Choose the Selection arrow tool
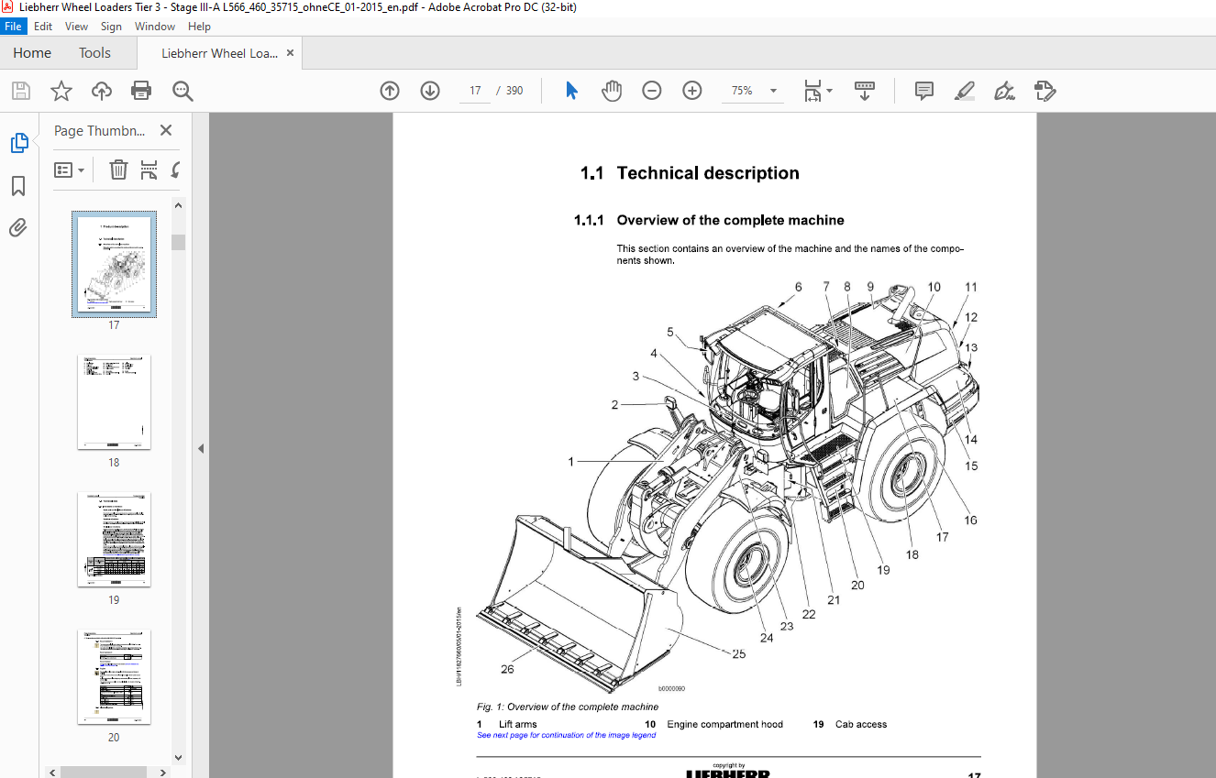 (571, 91)
